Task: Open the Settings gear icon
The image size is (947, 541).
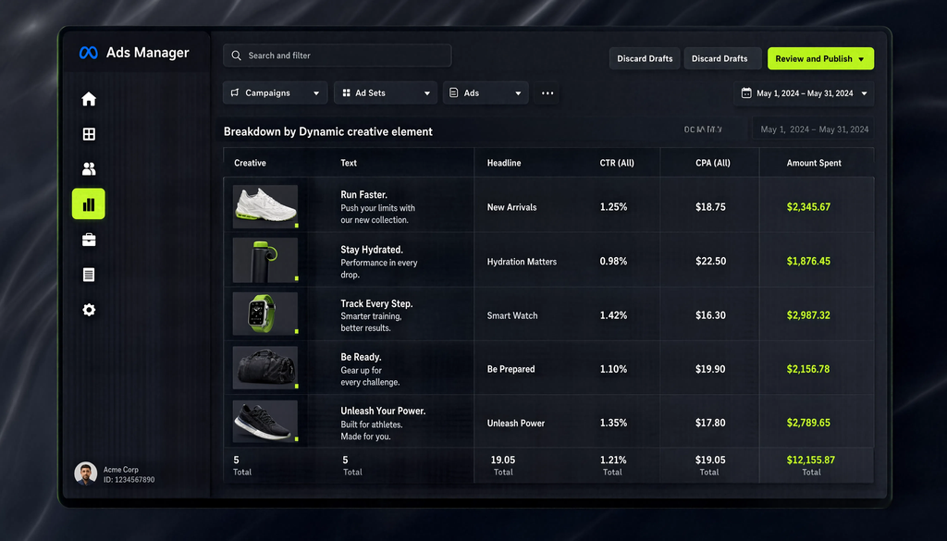Action: coord(89,310)
